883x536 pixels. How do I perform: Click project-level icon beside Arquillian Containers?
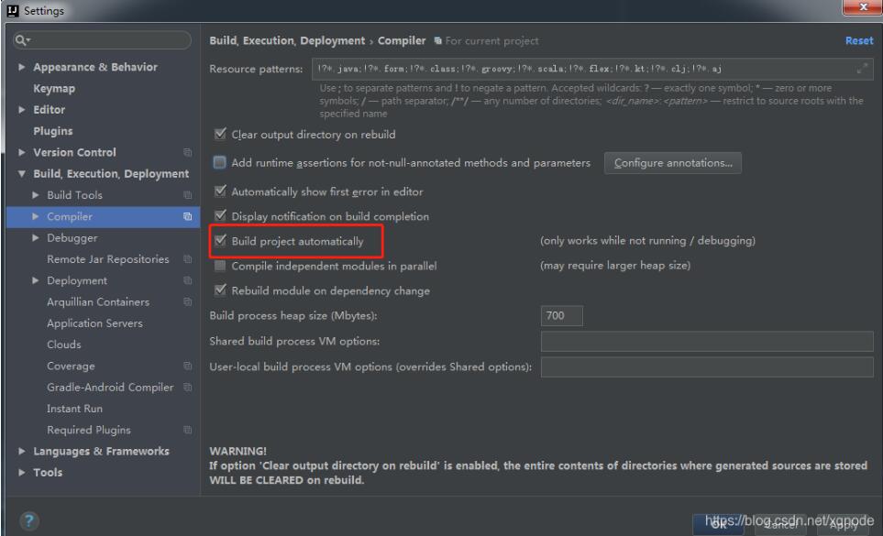click(188, 302)
